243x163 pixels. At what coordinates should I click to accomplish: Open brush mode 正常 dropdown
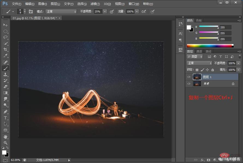(61, 12)
